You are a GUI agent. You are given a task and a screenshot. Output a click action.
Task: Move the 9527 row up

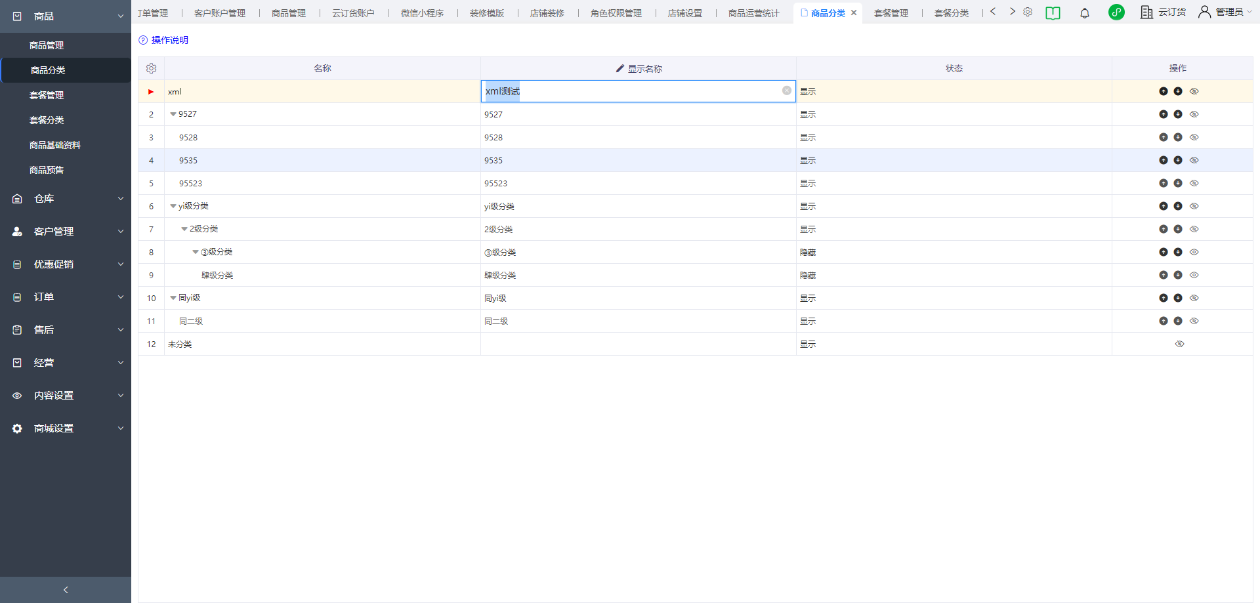[1163, 114]
